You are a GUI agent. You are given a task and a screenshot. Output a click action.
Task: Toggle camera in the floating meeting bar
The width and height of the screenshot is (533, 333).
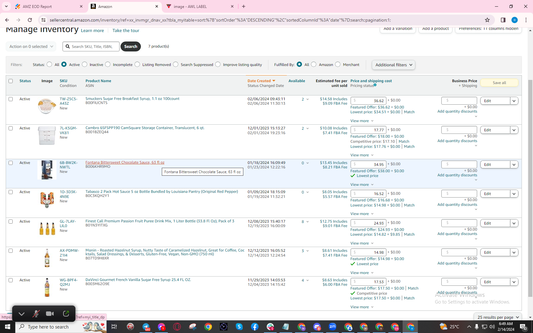click(50, 314)
